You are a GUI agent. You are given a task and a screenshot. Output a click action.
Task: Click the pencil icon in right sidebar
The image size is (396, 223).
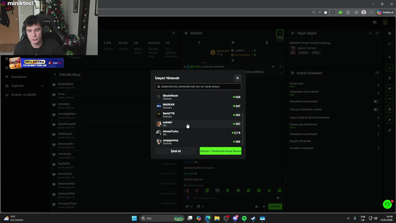pyautogui.click(x=390, y=44)
